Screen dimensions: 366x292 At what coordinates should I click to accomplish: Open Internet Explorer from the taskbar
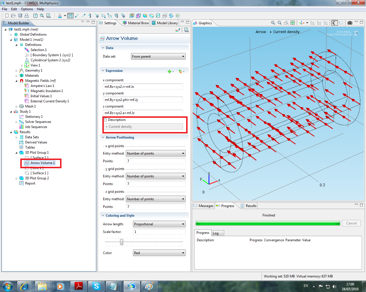24,286
